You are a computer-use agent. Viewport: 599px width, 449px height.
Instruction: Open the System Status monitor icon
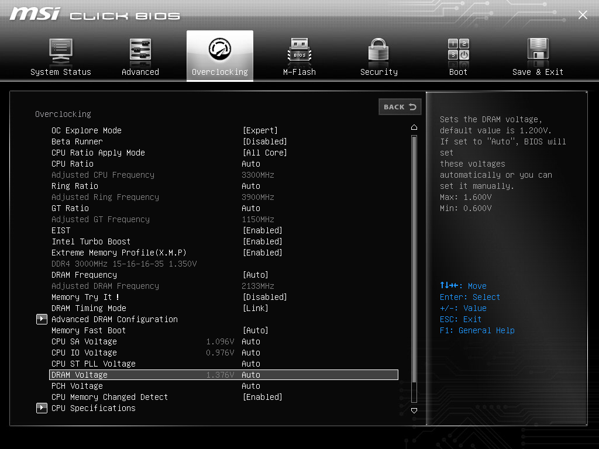(61, 51)
